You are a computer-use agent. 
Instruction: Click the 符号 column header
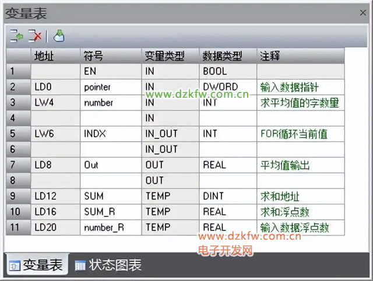pyautogui.click(x=111, y=56)
